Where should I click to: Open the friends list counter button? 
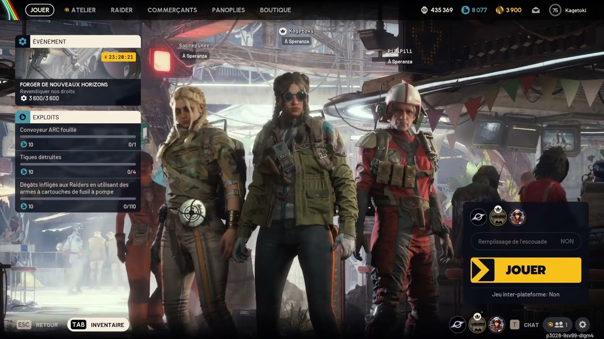[x=557, y=324]
